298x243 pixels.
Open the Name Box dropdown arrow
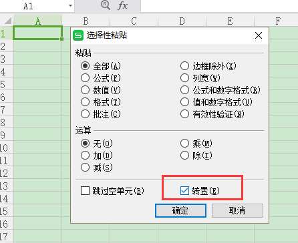click(71, 5)
